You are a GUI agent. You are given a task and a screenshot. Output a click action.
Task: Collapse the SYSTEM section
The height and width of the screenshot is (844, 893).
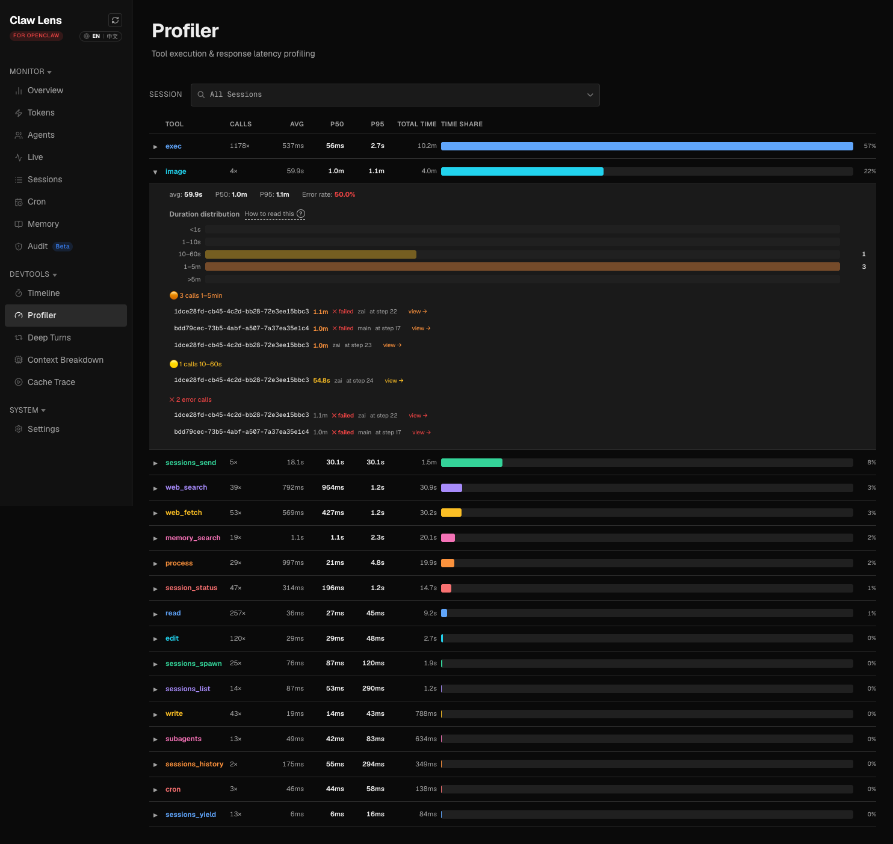28,410
